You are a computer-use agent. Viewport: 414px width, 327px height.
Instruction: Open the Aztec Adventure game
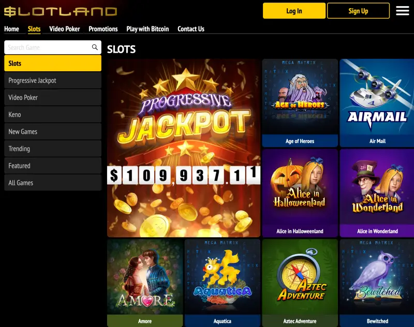click(300, 283)
